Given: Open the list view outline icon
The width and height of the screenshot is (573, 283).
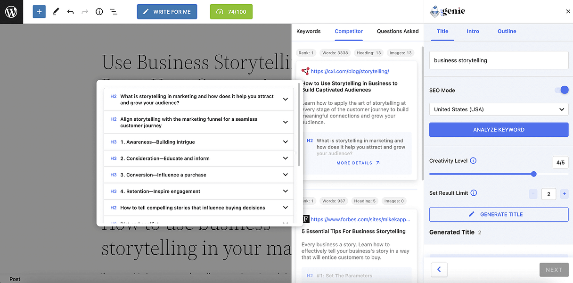Looking at the screenshot, I should tap(114, 12).
